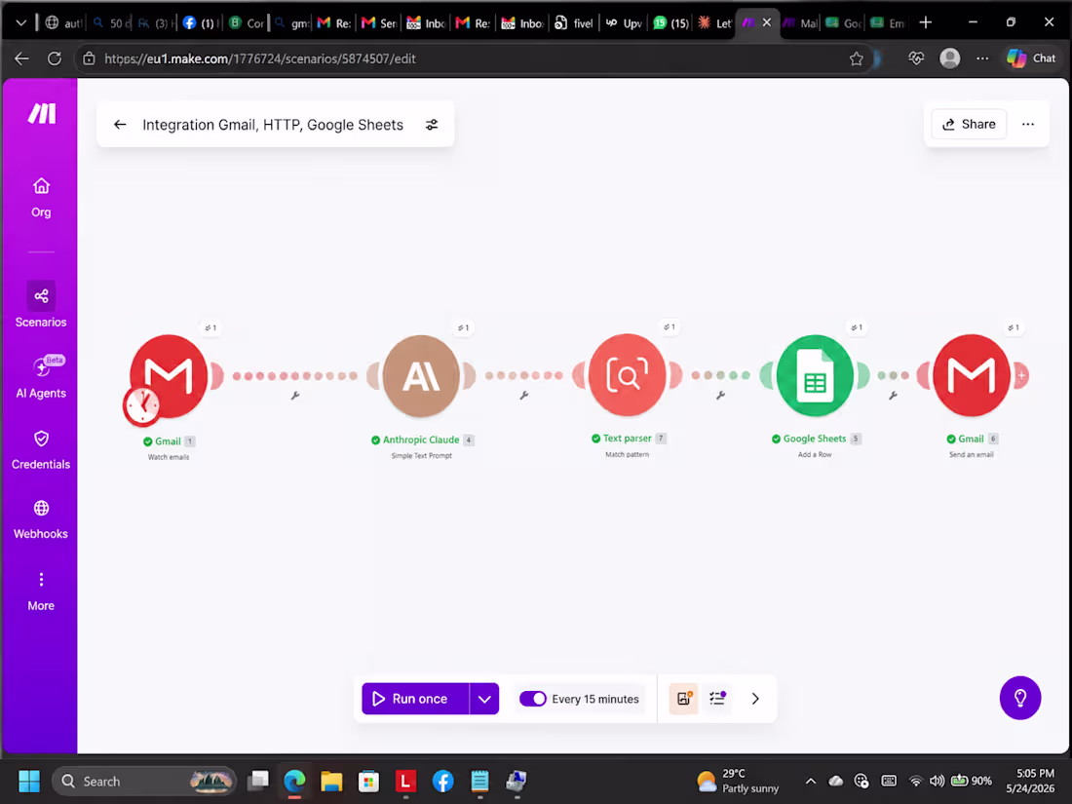Show hidden system tray icons
This screenshot has width=1072, height=804.
810,781
